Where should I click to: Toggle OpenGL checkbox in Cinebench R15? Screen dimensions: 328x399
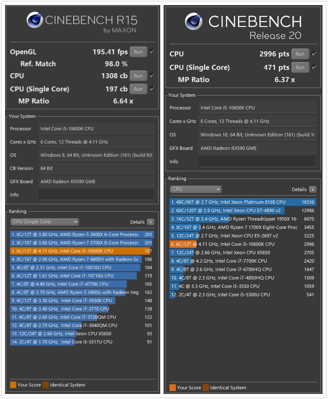[x=152, y=52]
